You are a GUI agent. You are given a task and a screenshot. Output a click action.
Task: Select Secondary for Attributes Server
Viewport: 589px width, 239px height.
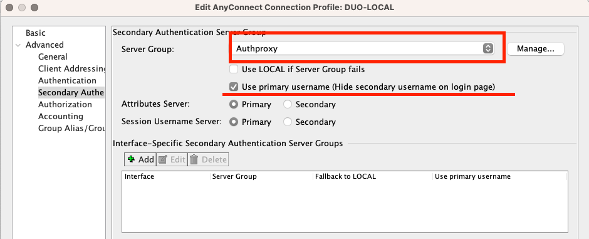point(288,105)
